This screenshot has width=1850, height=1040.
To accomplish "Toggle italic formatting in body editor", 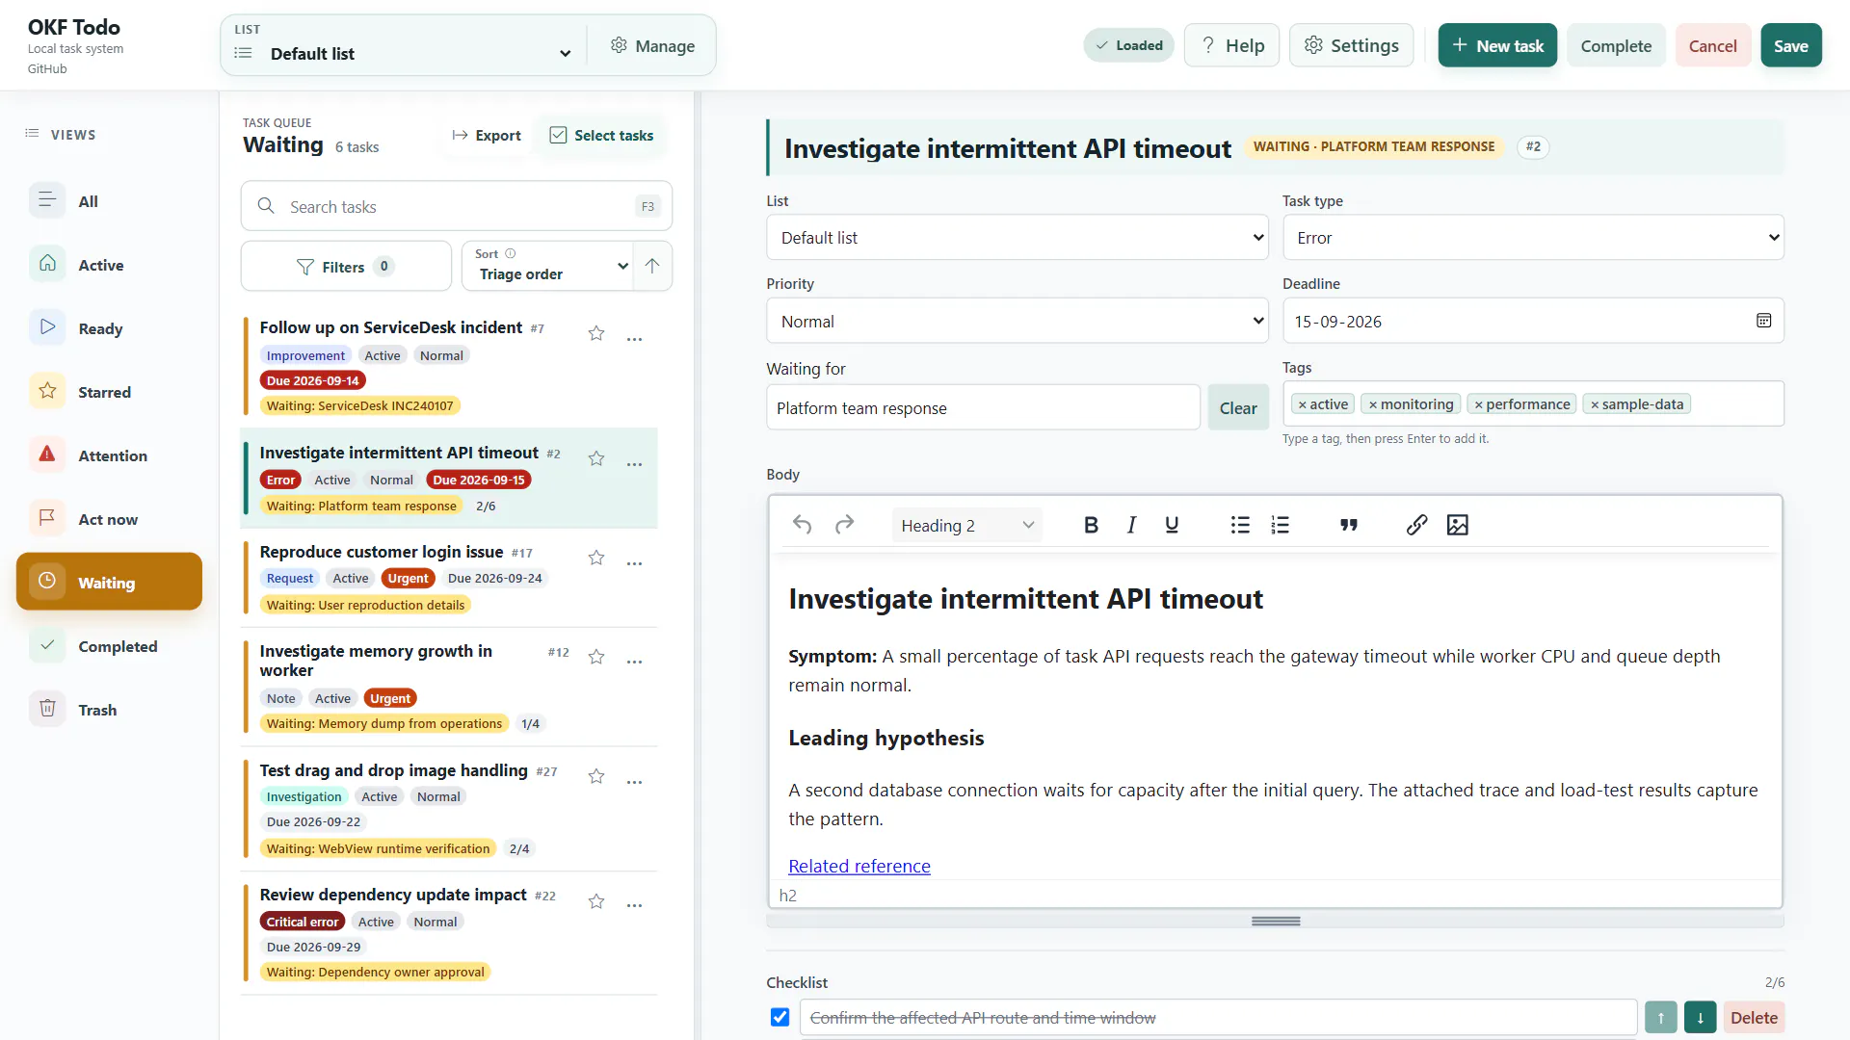I will 1131,525.
